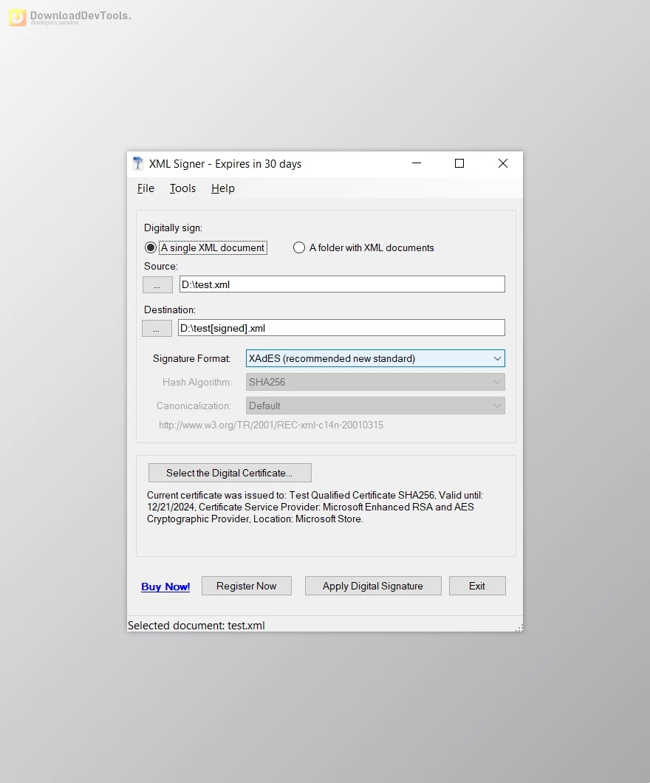Select 'A folder with XML documents' option

coord(363,247)
